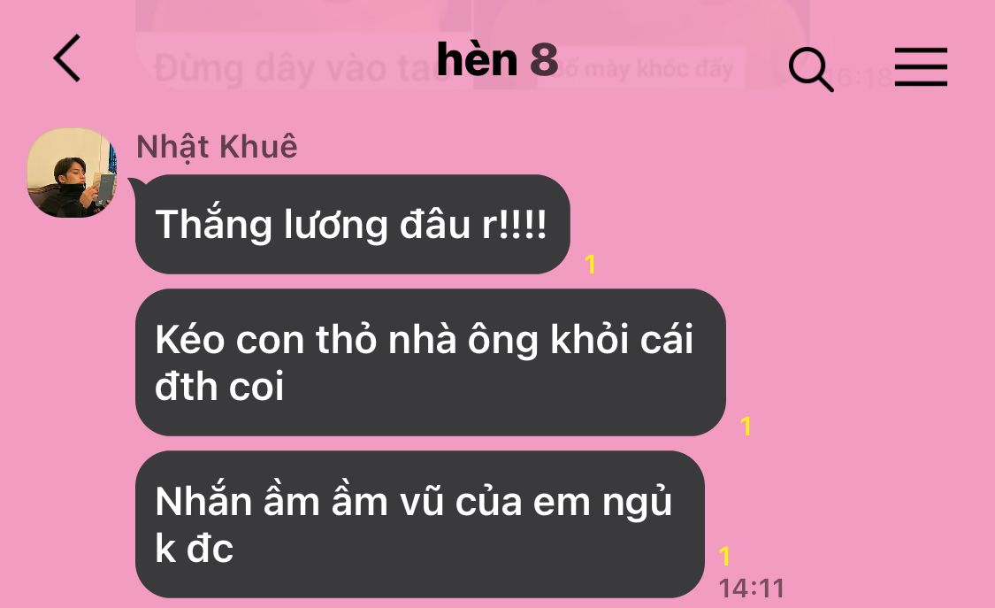Viewport: 995px width, 608px height.
Task: Open Nhật Khuê's profile picture
Action: point(73,173)
